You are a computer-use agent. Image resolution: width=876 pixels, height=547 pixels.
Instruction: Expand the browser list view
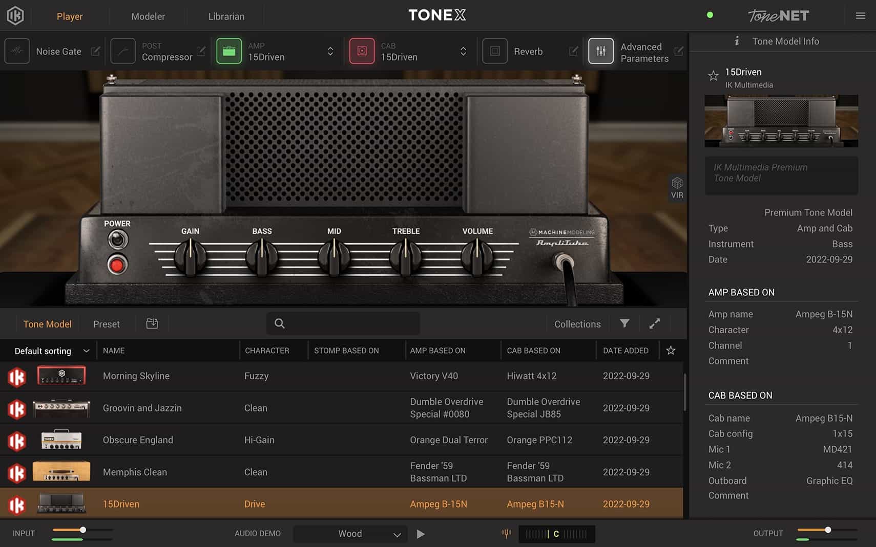tap(655, 323)
